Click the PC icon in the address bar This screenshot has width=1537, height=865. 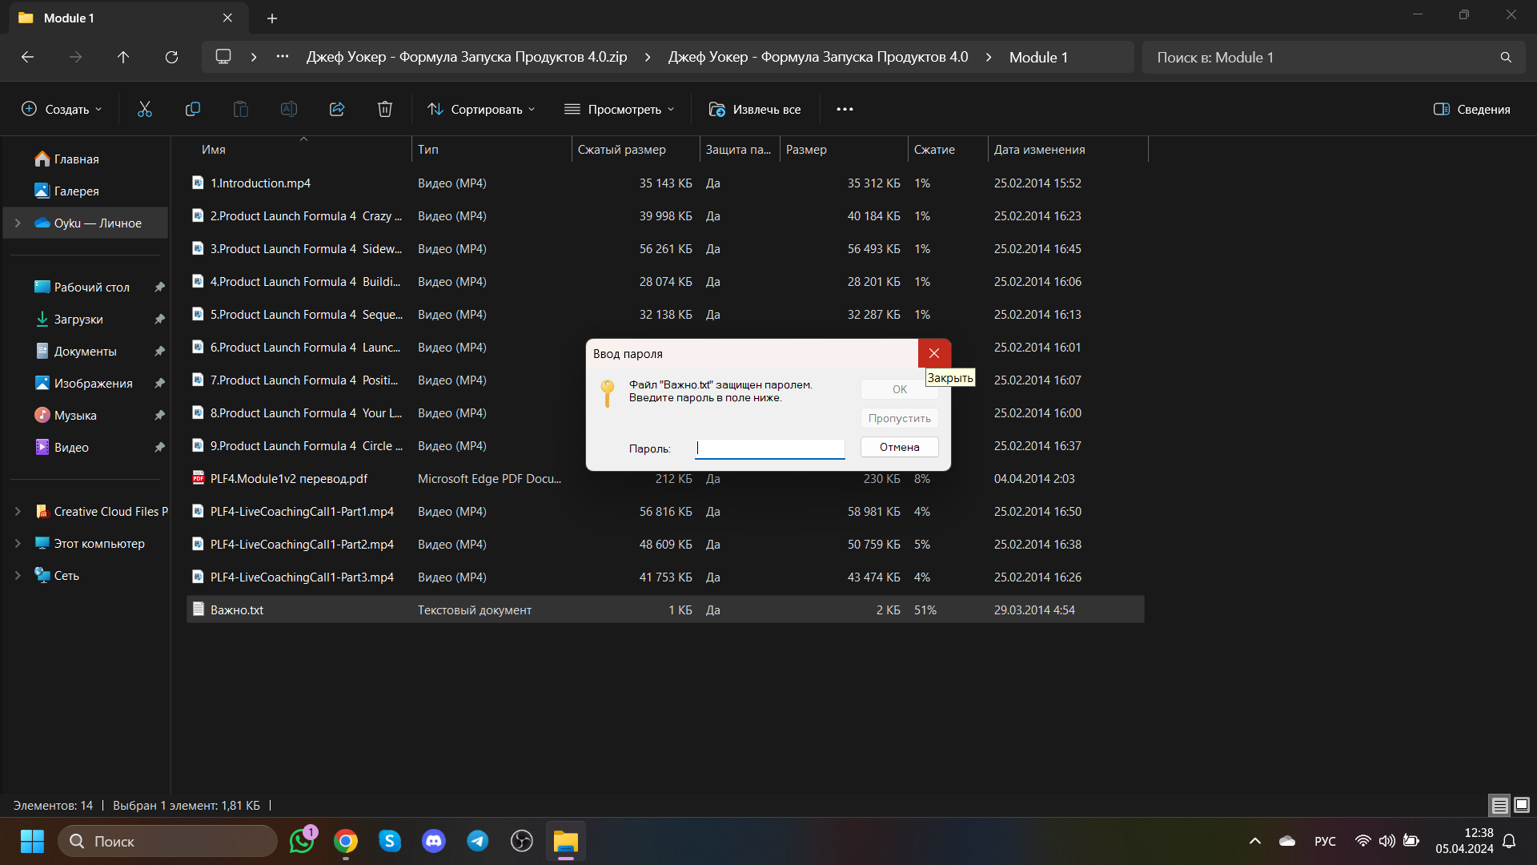pos(223,57)
